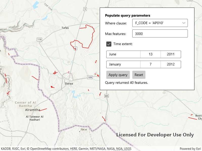Focus the Max features input field
This screenshot has height=151, width=202.
coord(160,33)
